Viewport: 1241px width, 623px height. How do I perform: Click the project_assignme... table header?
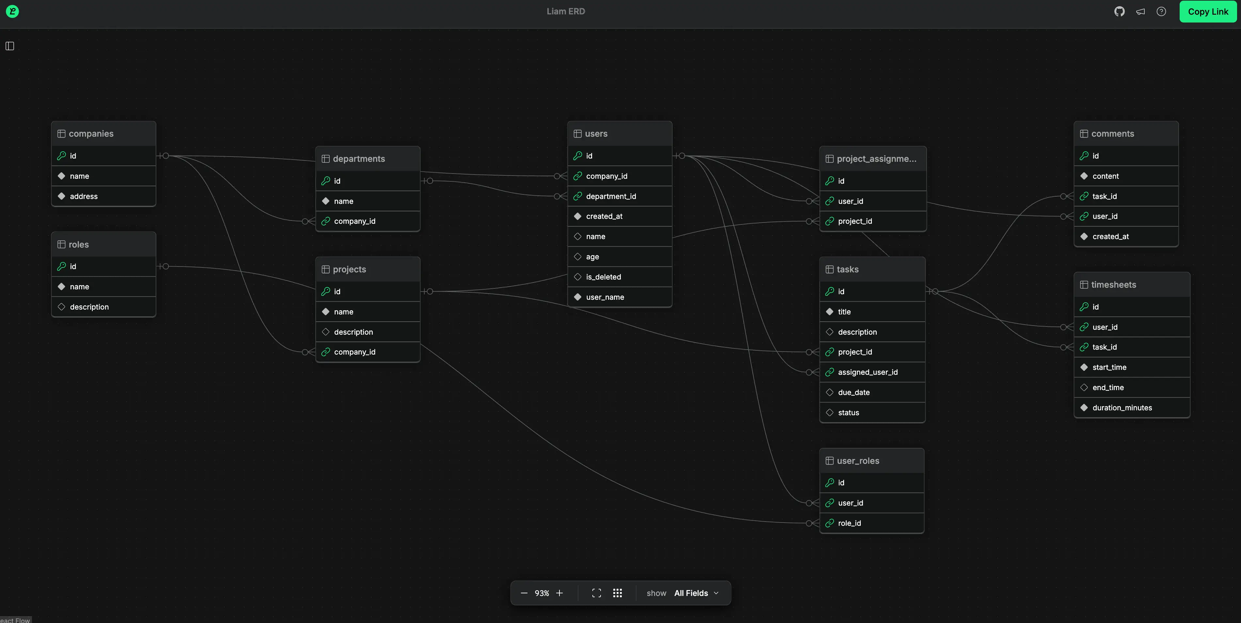coord(872,159)
